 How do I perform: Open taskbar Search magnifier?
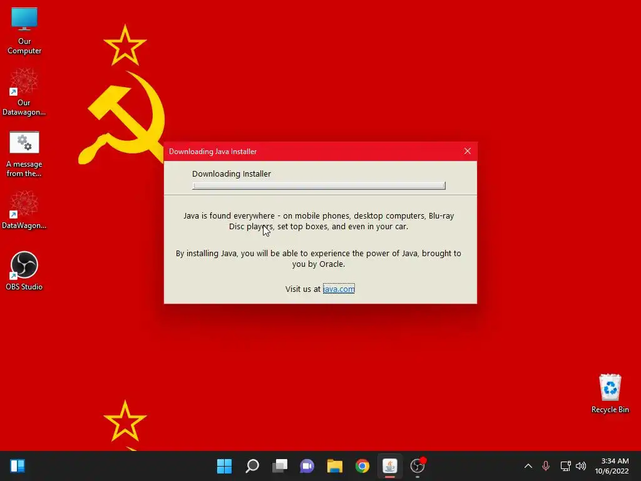point(252,466)
